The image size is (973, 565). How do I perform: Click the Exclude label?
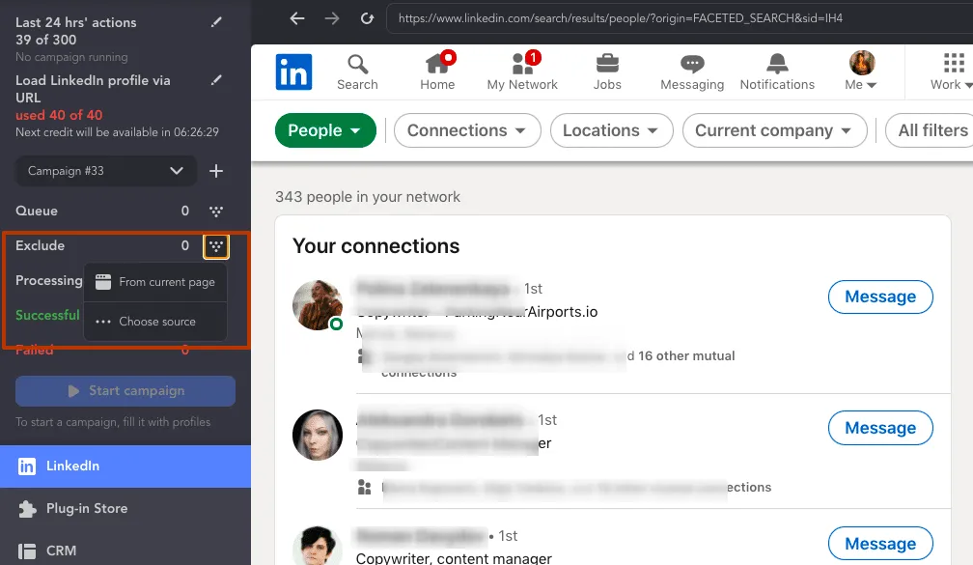41,246
